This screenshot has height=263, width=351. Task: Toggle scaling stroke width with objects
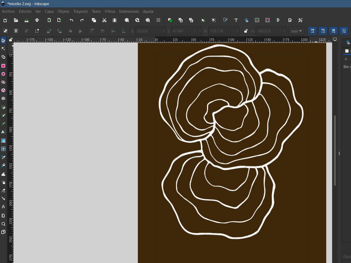312,31
